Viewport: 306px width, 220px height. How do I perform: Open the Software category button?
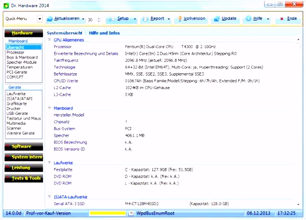click(24, 146)
